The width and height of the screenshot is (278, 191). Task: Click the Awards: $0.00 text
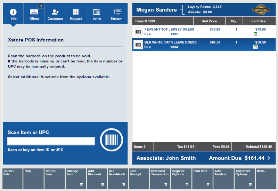pyautogui.click(x=200, y=12)
